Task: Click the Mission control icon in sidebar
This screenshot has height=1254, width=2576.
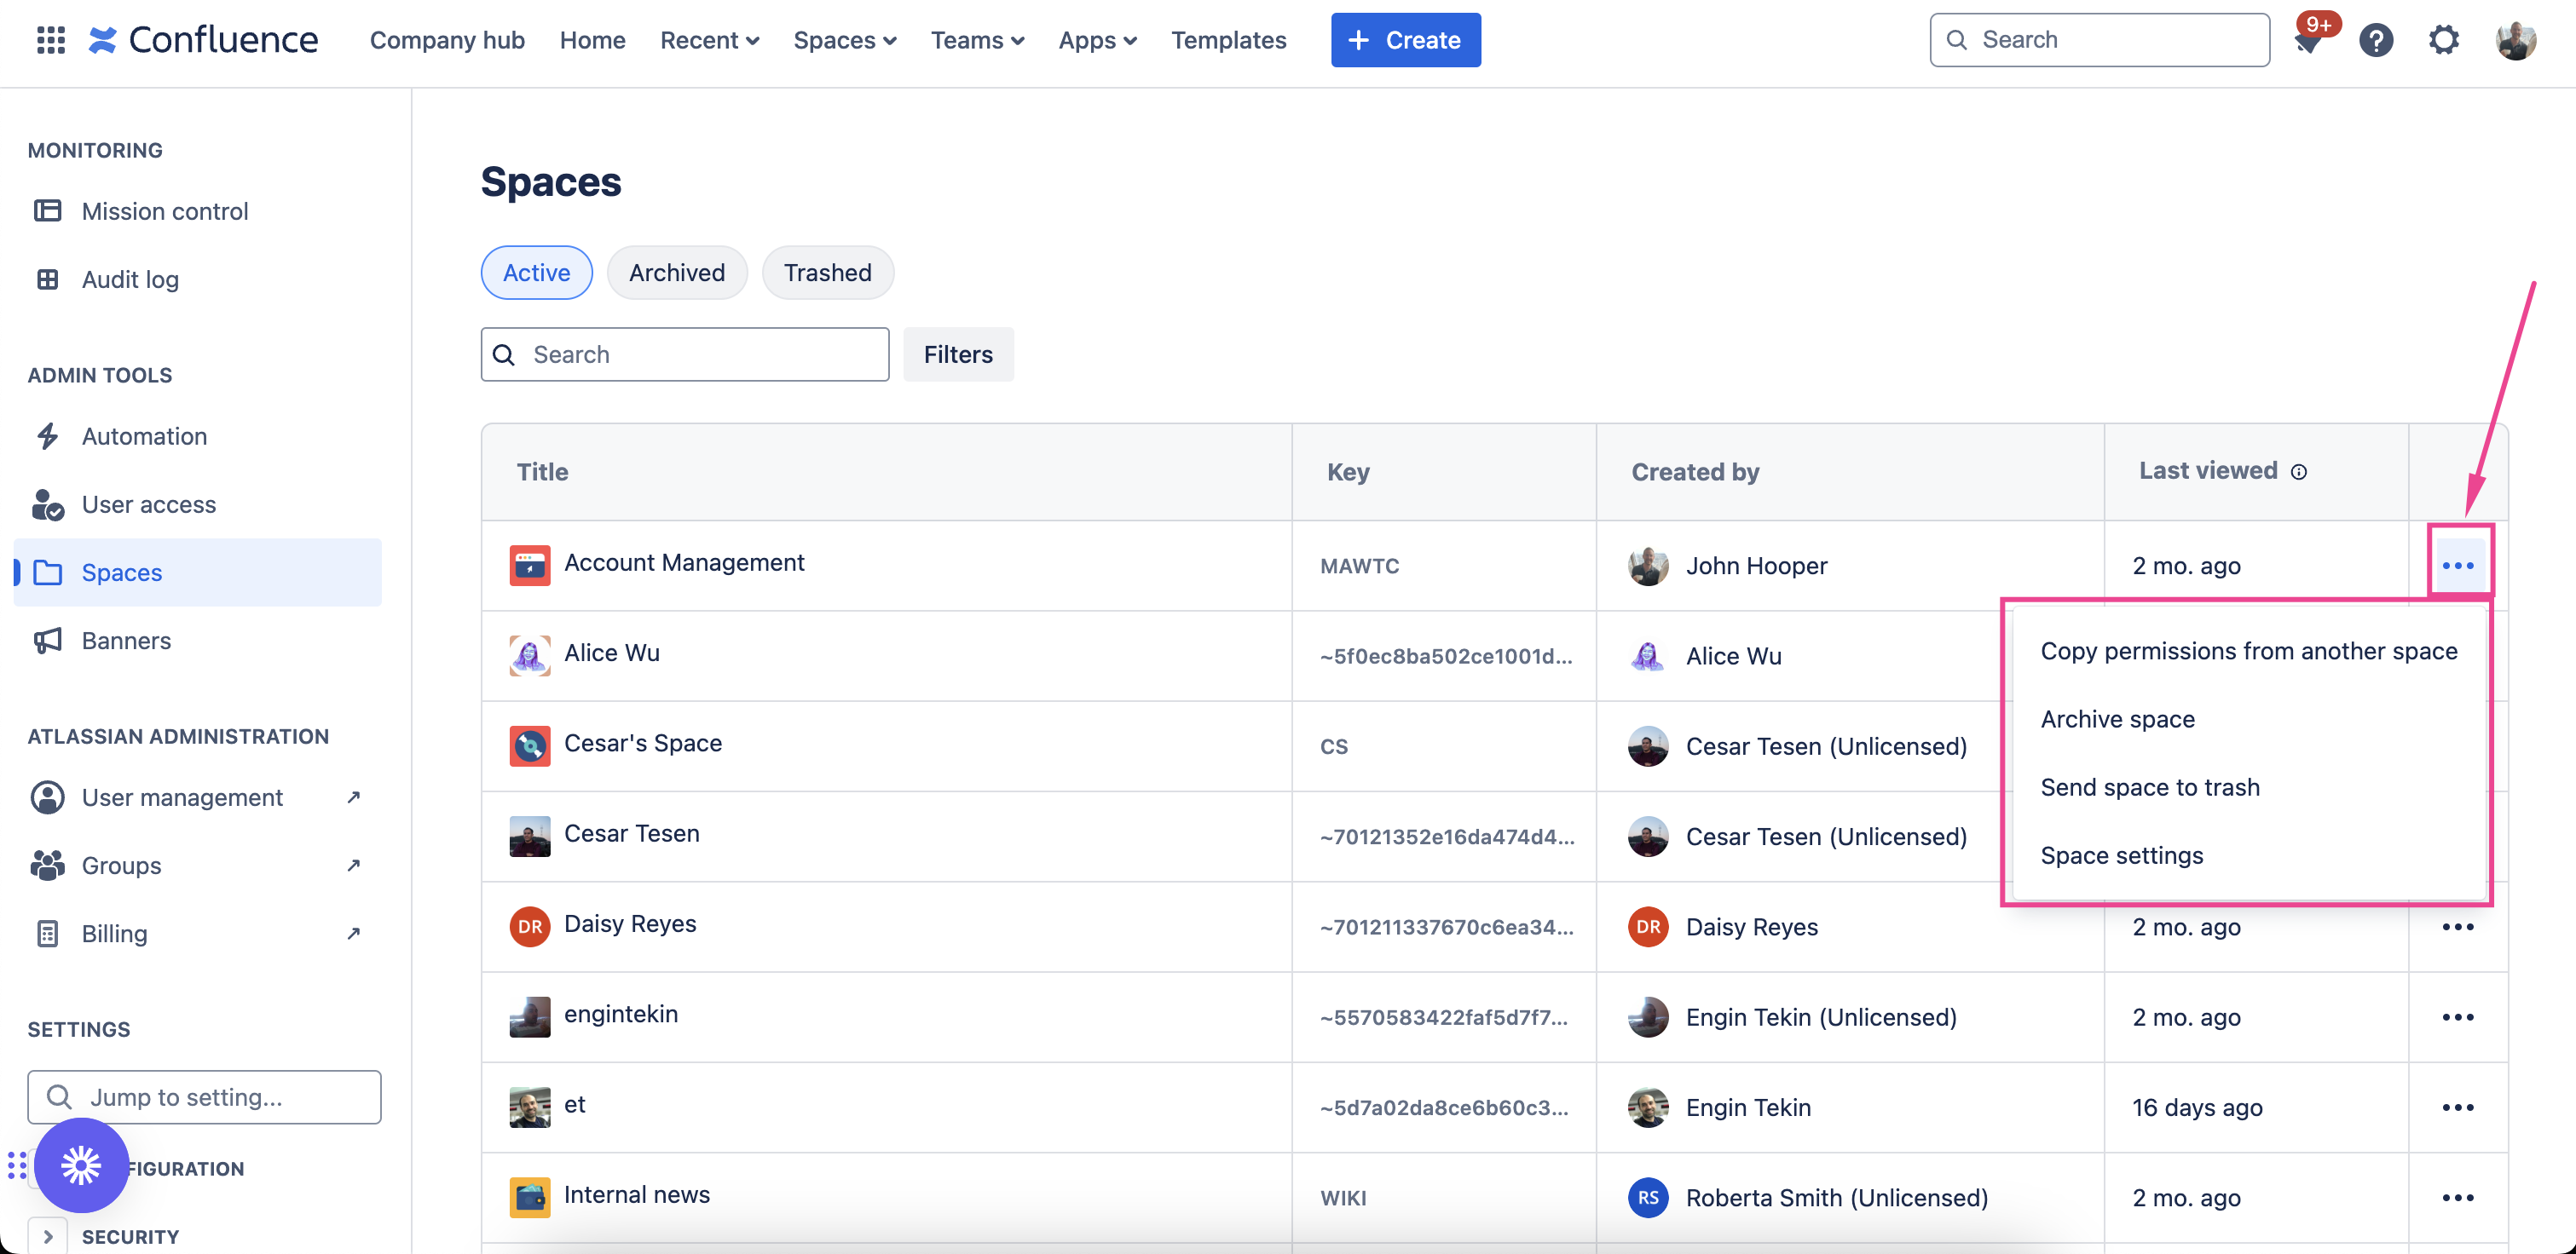Action: (x=49, y=210)
